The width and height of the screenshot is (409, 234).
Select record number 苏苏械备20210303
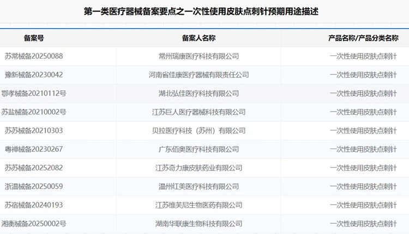34,131
